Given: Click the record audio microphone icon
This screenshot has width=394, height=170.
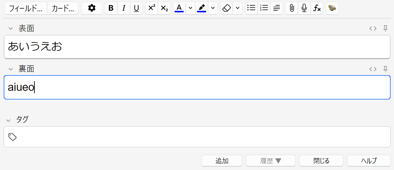Looking at the screenshot, I should point(304,8).
